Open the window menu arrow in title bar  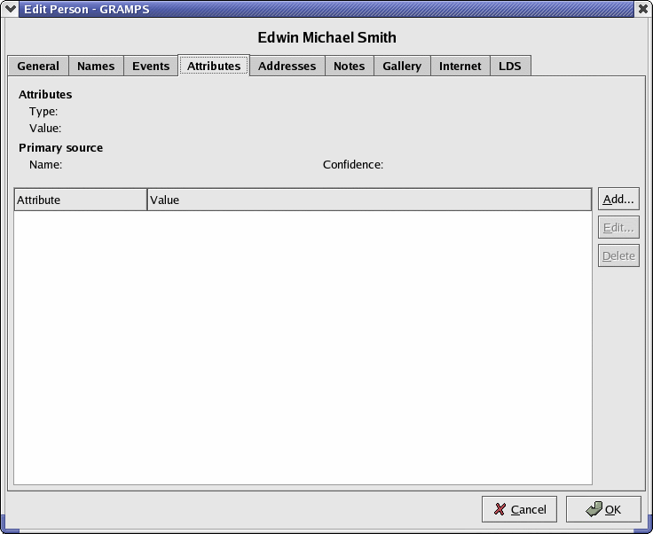pyautogui.click(x=11, y=9)
